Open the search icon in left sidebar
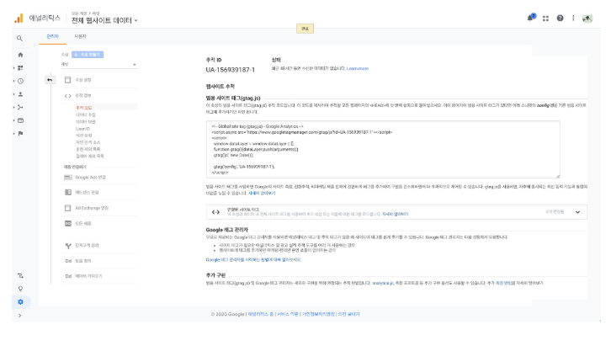Image resolution: width=611 pixels, height=351 pixels. [x=19, y=38]
